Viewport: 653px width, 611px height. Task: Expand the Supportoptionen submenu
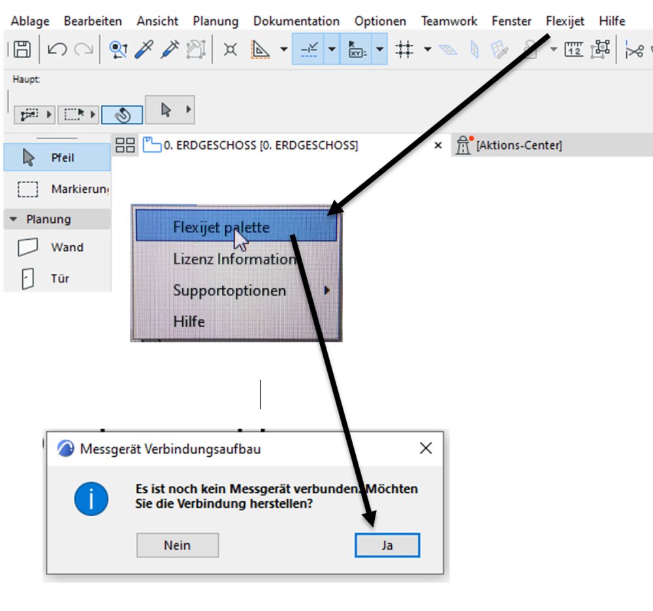236,291
